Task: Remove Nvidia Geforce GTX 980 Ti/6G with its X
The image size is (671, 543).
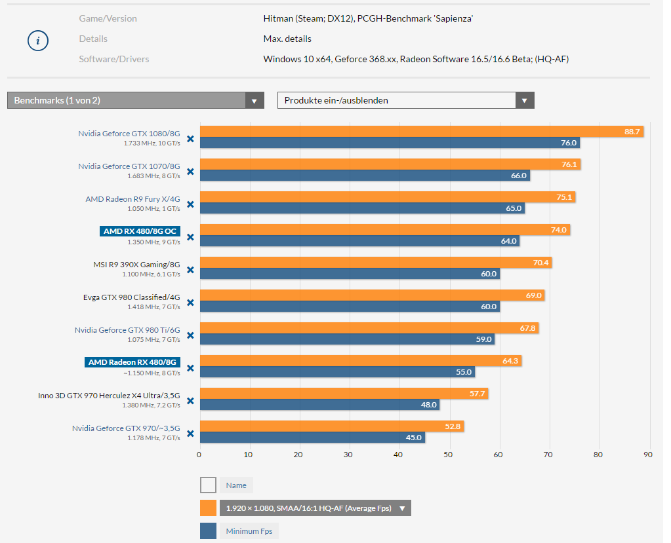Action: pos(190,335)
